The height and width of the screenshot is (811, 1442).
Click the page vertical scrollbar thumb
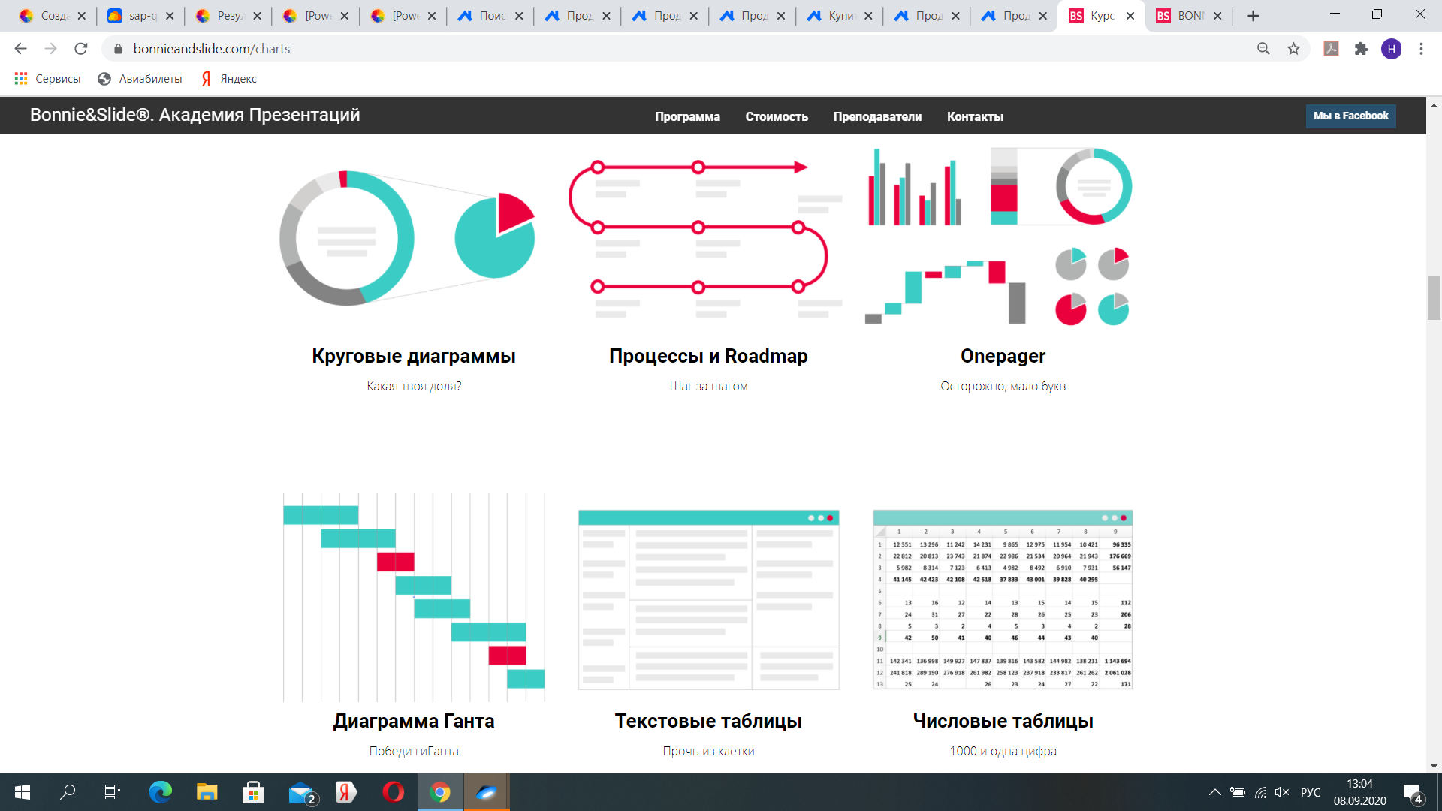pos(1434,298)
